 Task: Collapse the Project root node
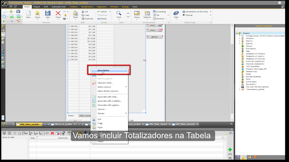[237, 33]
